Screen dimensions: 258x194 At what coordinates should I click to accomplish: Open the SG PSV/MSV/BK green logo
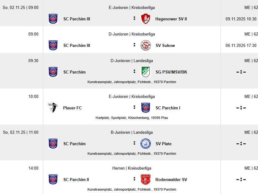pyautogui.click(x=146, y=72)
